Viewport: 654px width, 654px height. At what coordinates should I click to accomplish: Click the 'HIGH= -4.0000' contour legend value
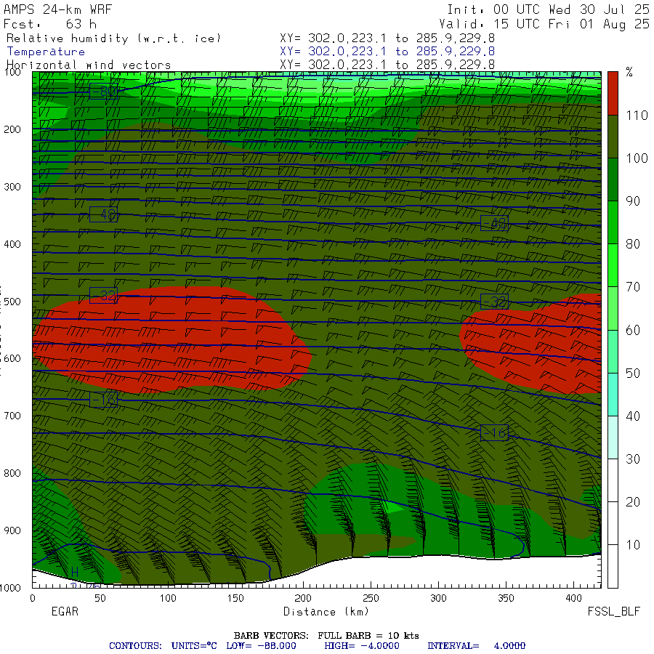tap(362, 646)
